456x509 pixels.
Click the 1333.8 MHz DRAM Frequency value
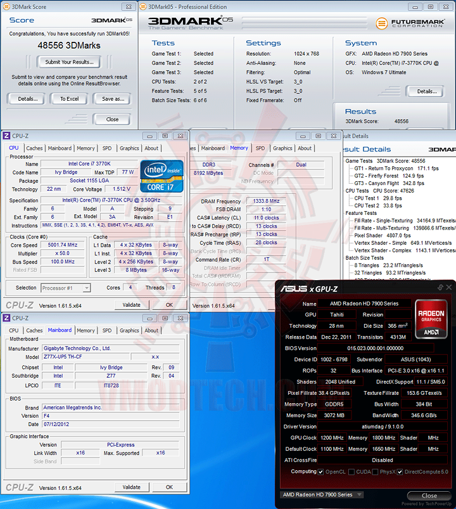pos(266,202)
